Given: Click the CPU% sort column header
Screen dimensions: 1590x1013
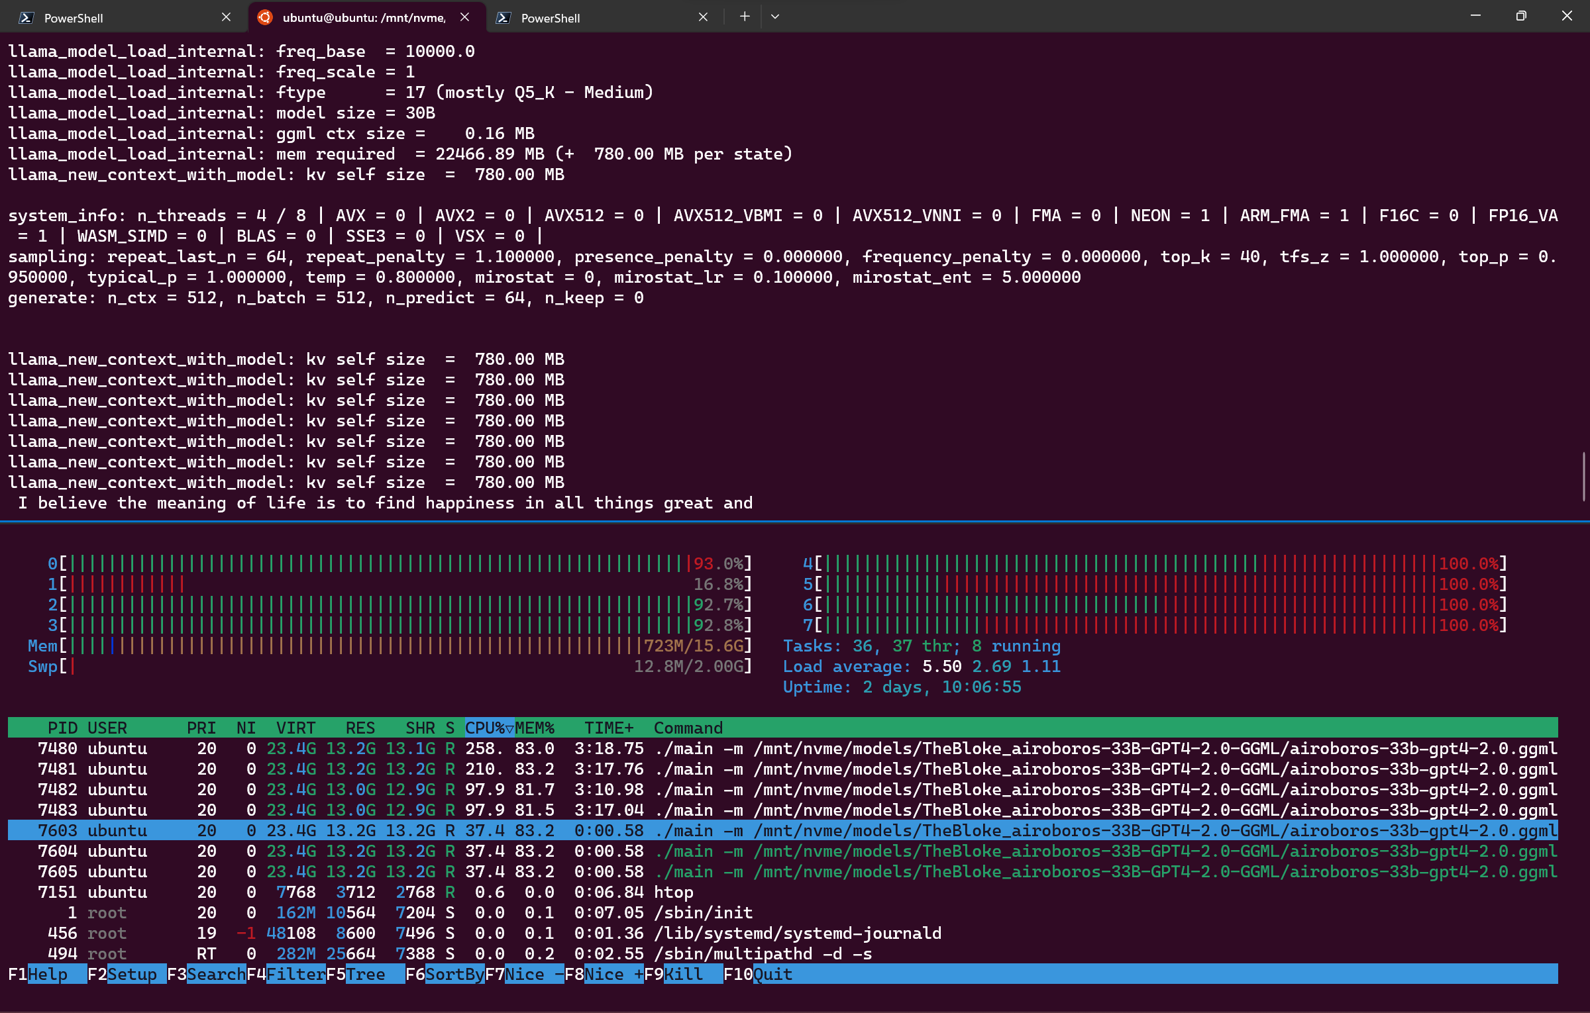Looking at the screenshot, I should click(489, 728).
